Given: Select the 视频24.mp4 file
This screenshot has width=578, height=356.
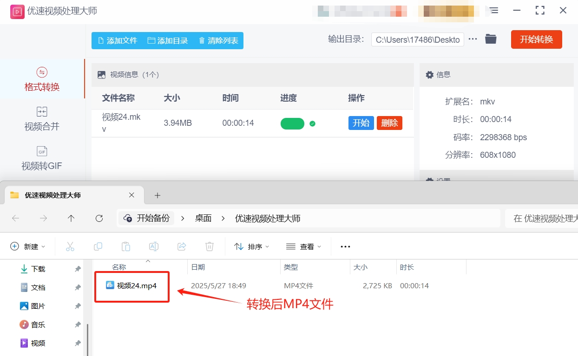Looking at the screenshot, I should click(x=137, y=286).
